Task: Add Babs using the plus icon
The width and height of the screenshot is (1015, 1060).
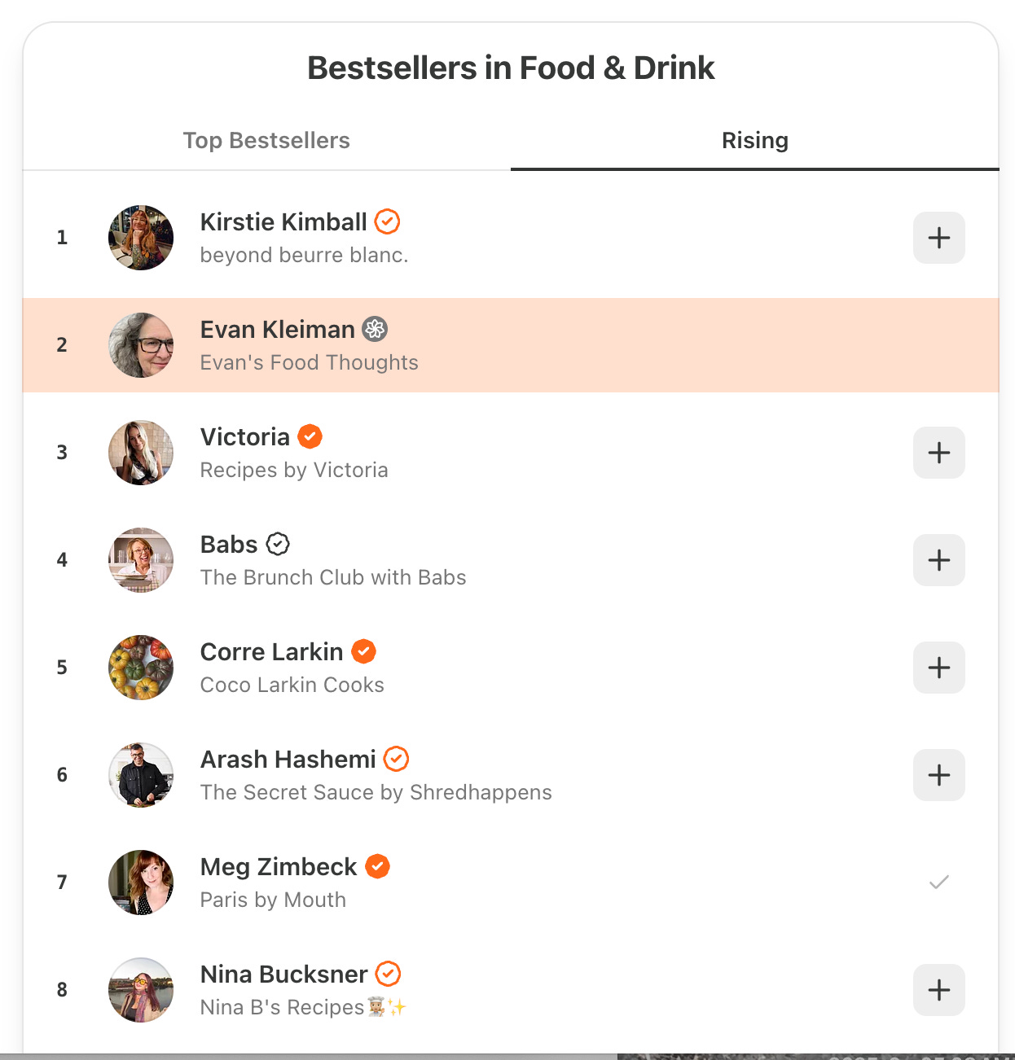Action: tap(938, 560)
